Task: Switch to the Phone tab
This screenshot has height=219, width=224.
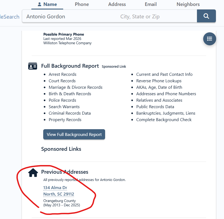Action: [82, 4]
